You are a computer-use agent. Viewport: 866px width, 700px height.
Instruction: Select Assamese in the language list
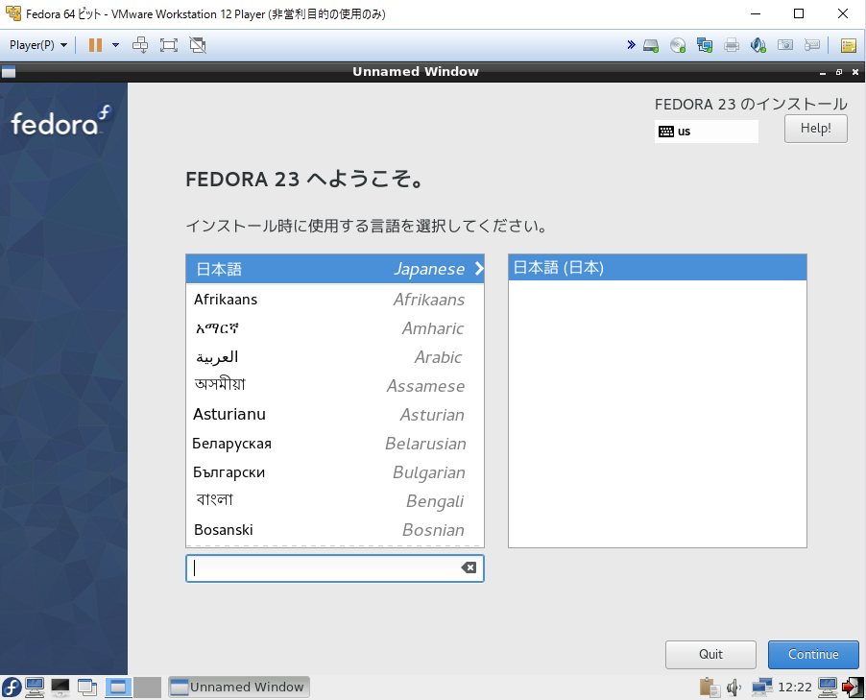coord(335,386)
